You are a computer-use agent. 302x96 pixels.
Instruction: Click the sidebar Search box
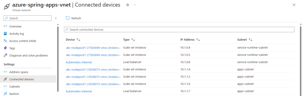pos(27,18)
